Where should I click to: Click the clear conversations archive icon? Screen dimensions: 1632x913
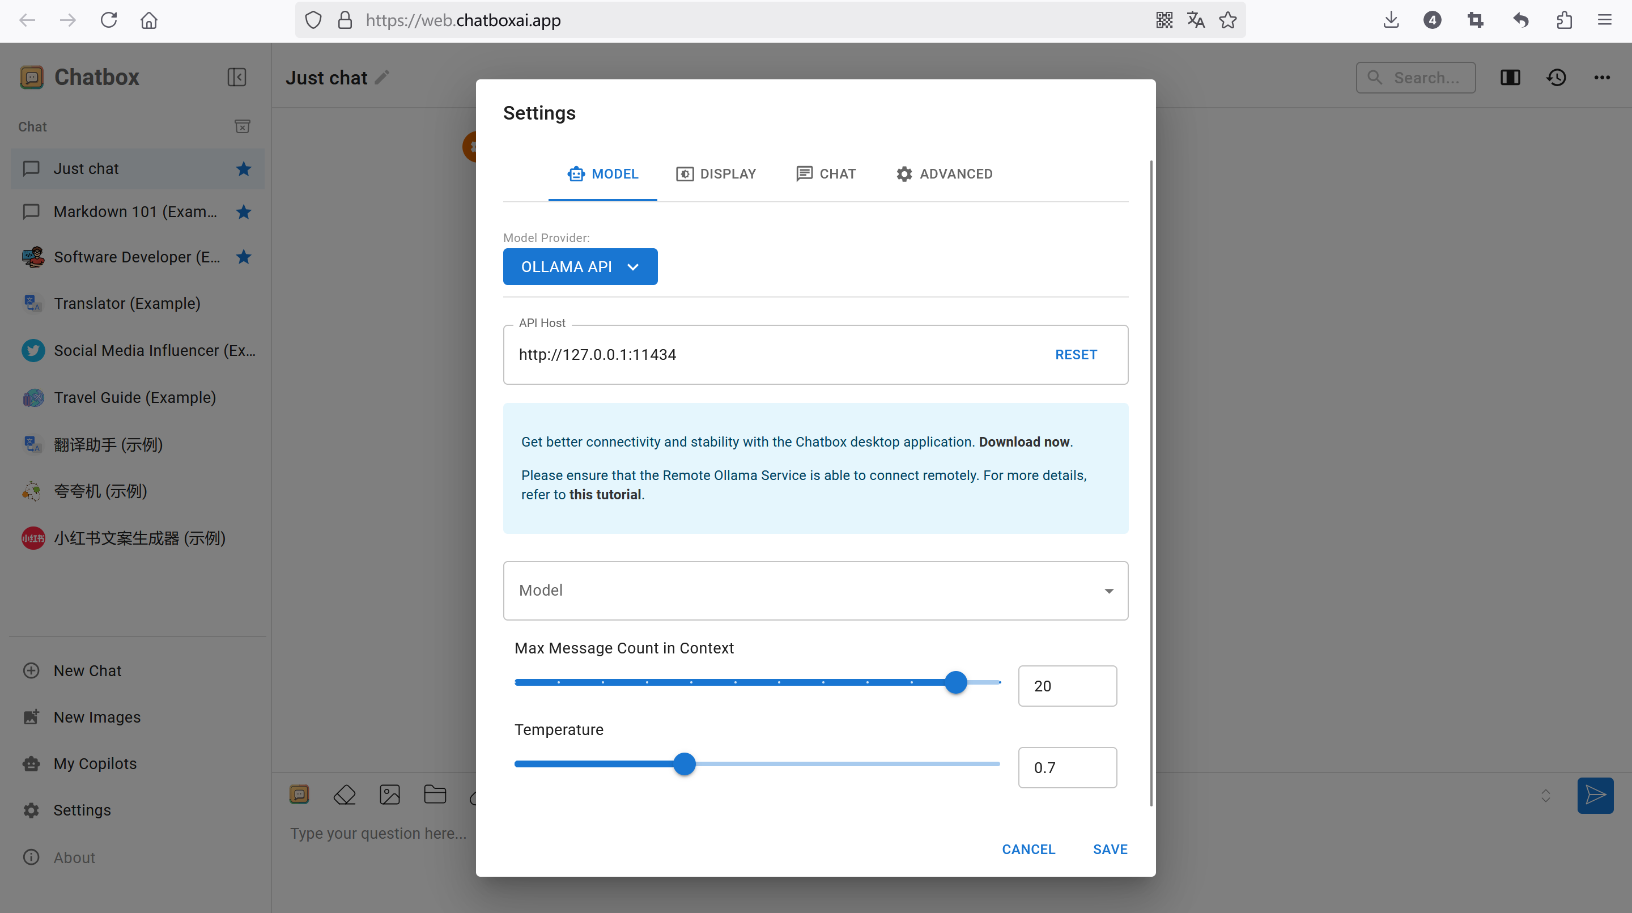pos(242,126)
